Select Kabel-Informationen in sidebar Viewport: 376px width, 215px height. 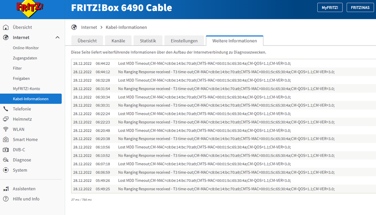coord(31,99)
